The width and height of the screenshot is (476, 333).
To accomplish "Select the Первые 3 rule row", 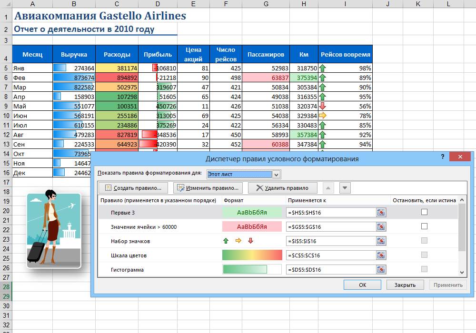I will tap(278, 212).
